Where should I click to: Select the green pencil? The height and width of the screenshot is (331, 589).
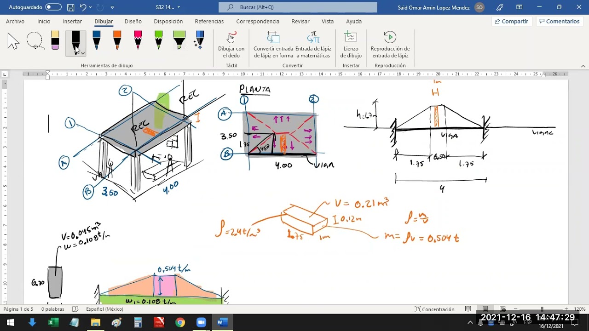tap(158, 40)
